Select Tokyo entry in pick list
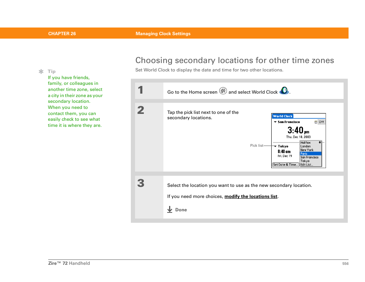 (x=305, y=161)
